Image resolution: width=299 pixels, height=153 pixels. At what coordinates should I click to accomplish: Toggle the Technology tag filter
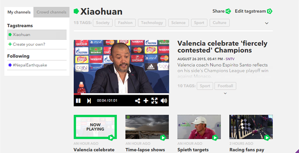[152, 23]
